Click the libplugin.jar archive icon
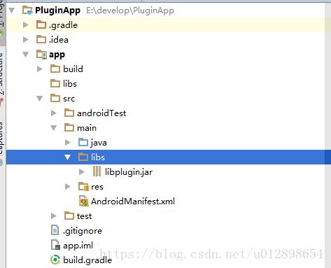The image size is (331, 268). pos(97,171)
